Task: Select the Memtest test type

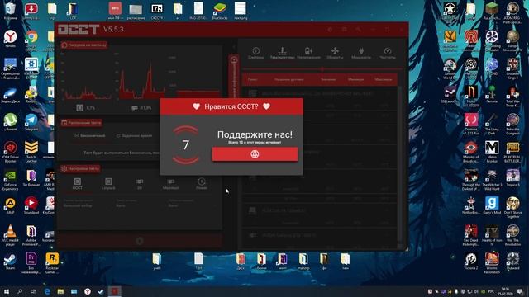Action: [170, 184]
